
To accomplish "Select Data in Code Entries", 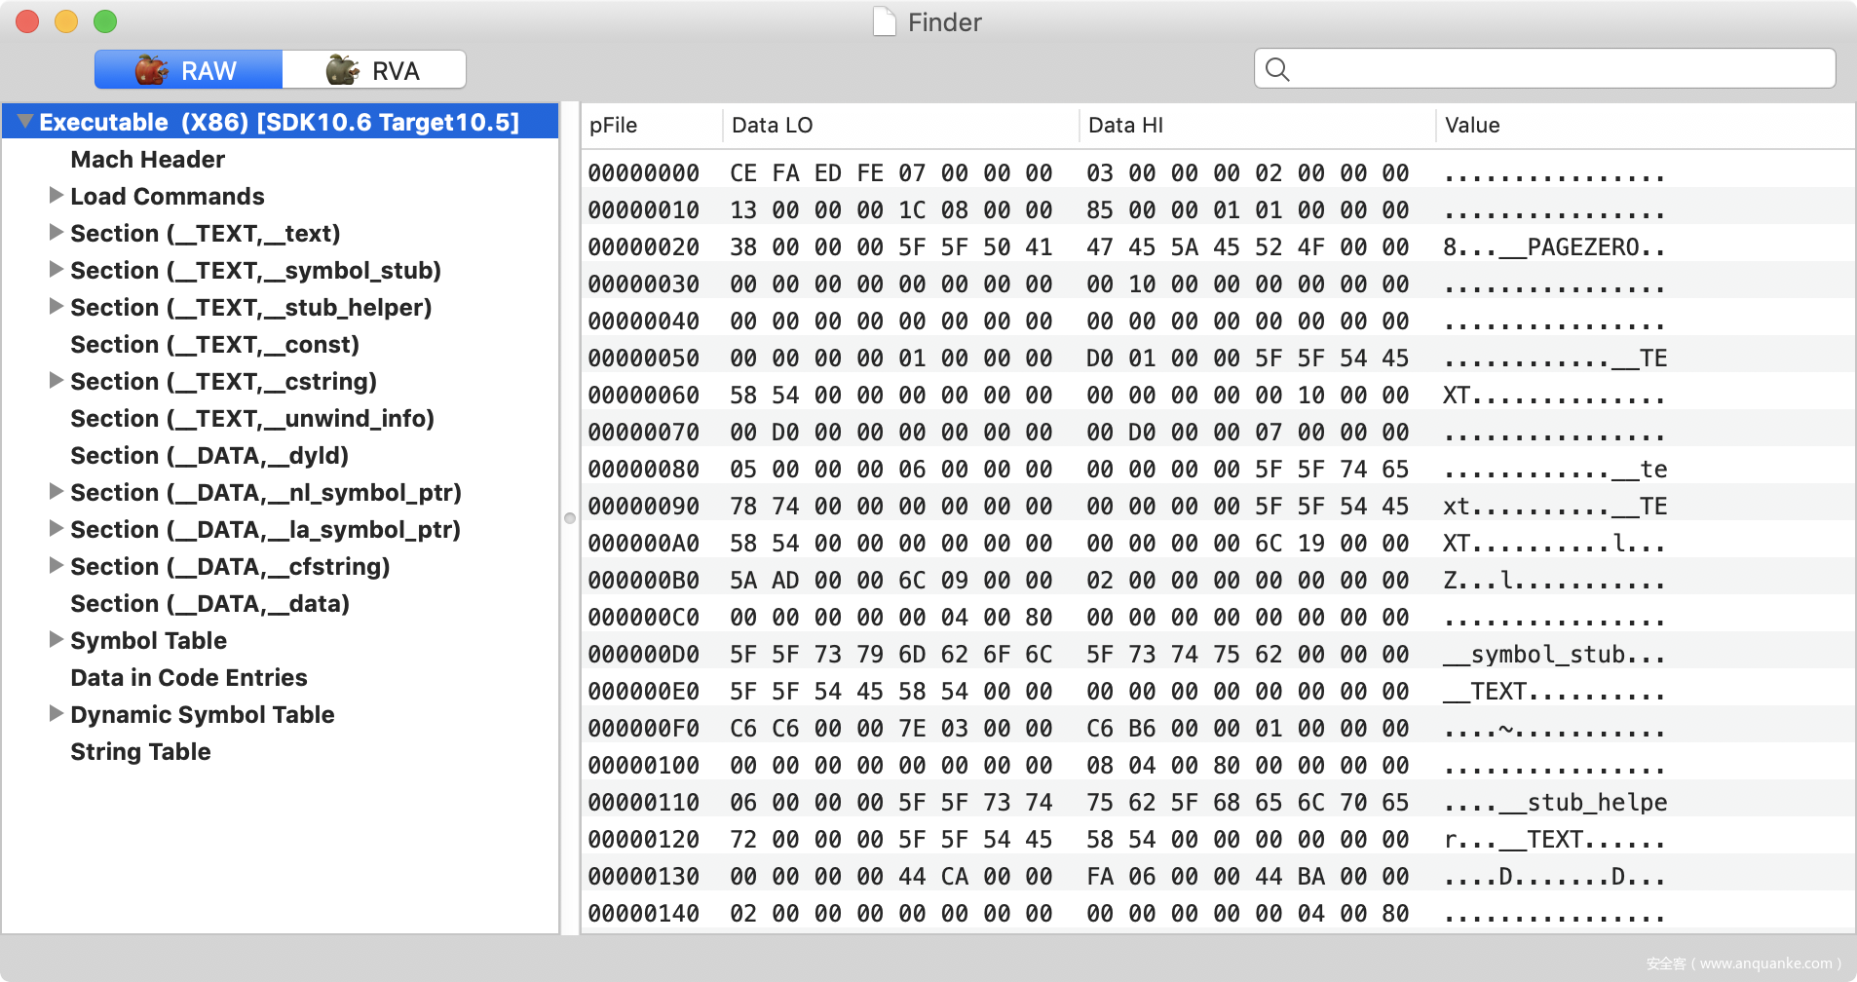I will click(x=189, y=677).
